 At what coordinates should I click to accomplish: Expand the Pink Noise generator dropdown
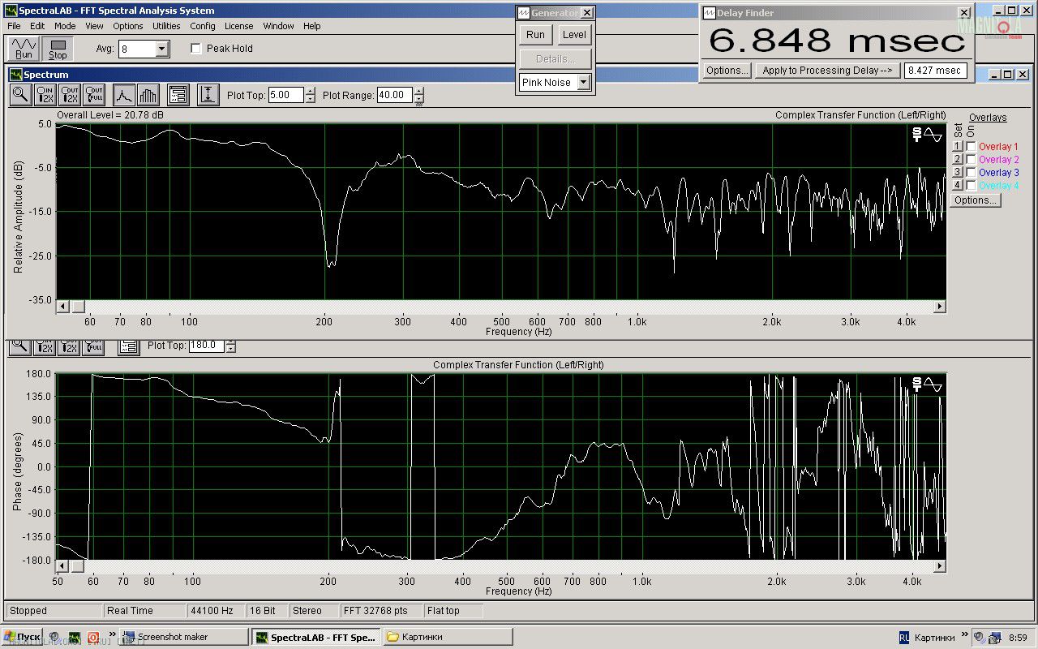tap(583, 83)
